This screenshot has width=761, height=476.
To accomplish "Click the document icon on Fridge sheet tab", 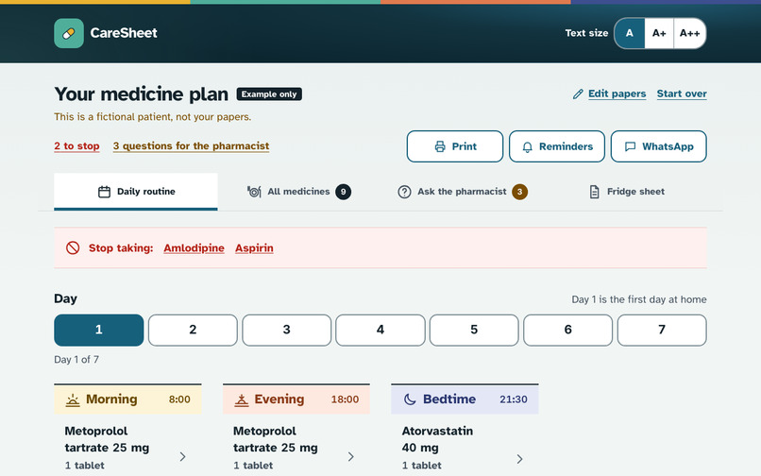I will [x=595, y=192].
